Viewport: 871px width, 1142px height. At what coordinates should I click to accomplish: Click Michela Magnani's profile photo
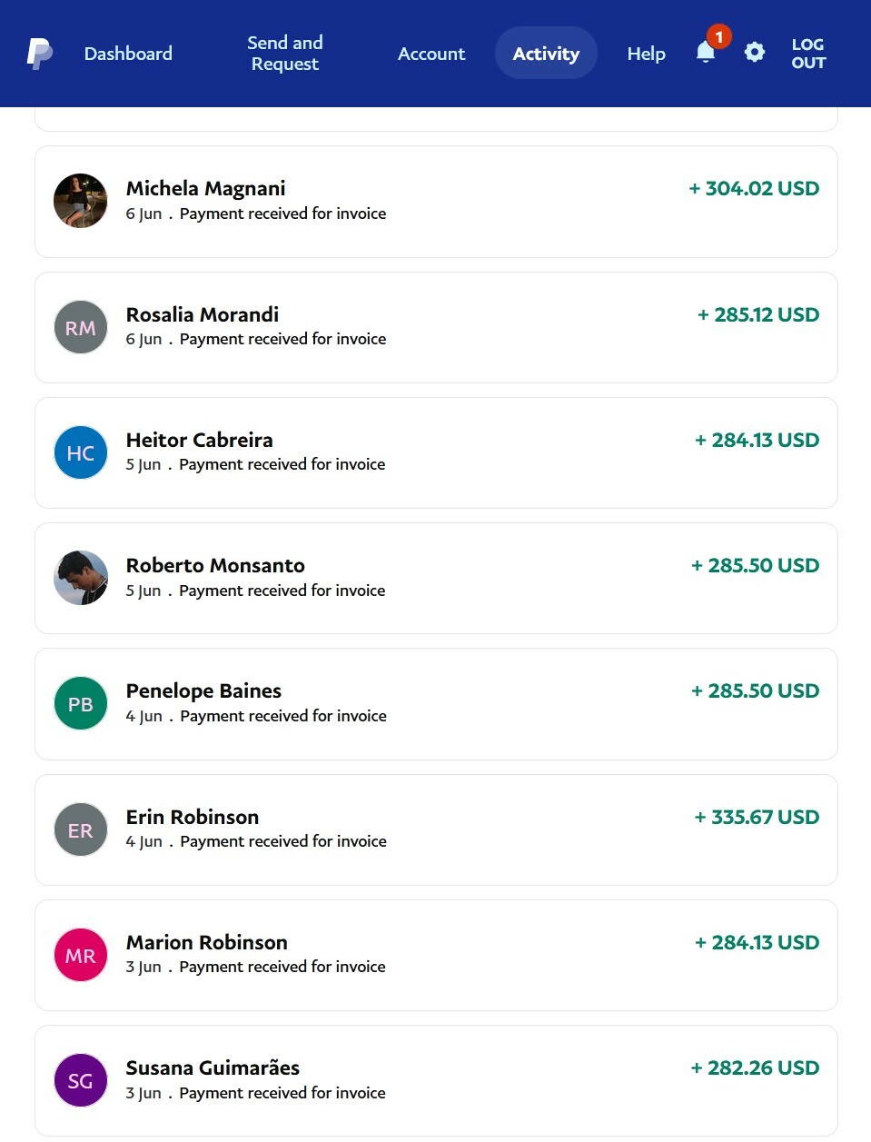tap(81, 201)
